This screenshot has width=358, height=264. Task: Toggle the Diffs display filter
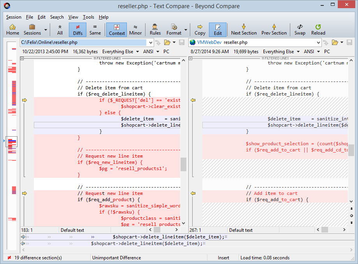coord(77,30)
